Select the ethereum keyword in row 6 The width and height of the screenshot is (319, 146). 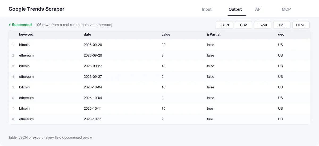[26, 98]
